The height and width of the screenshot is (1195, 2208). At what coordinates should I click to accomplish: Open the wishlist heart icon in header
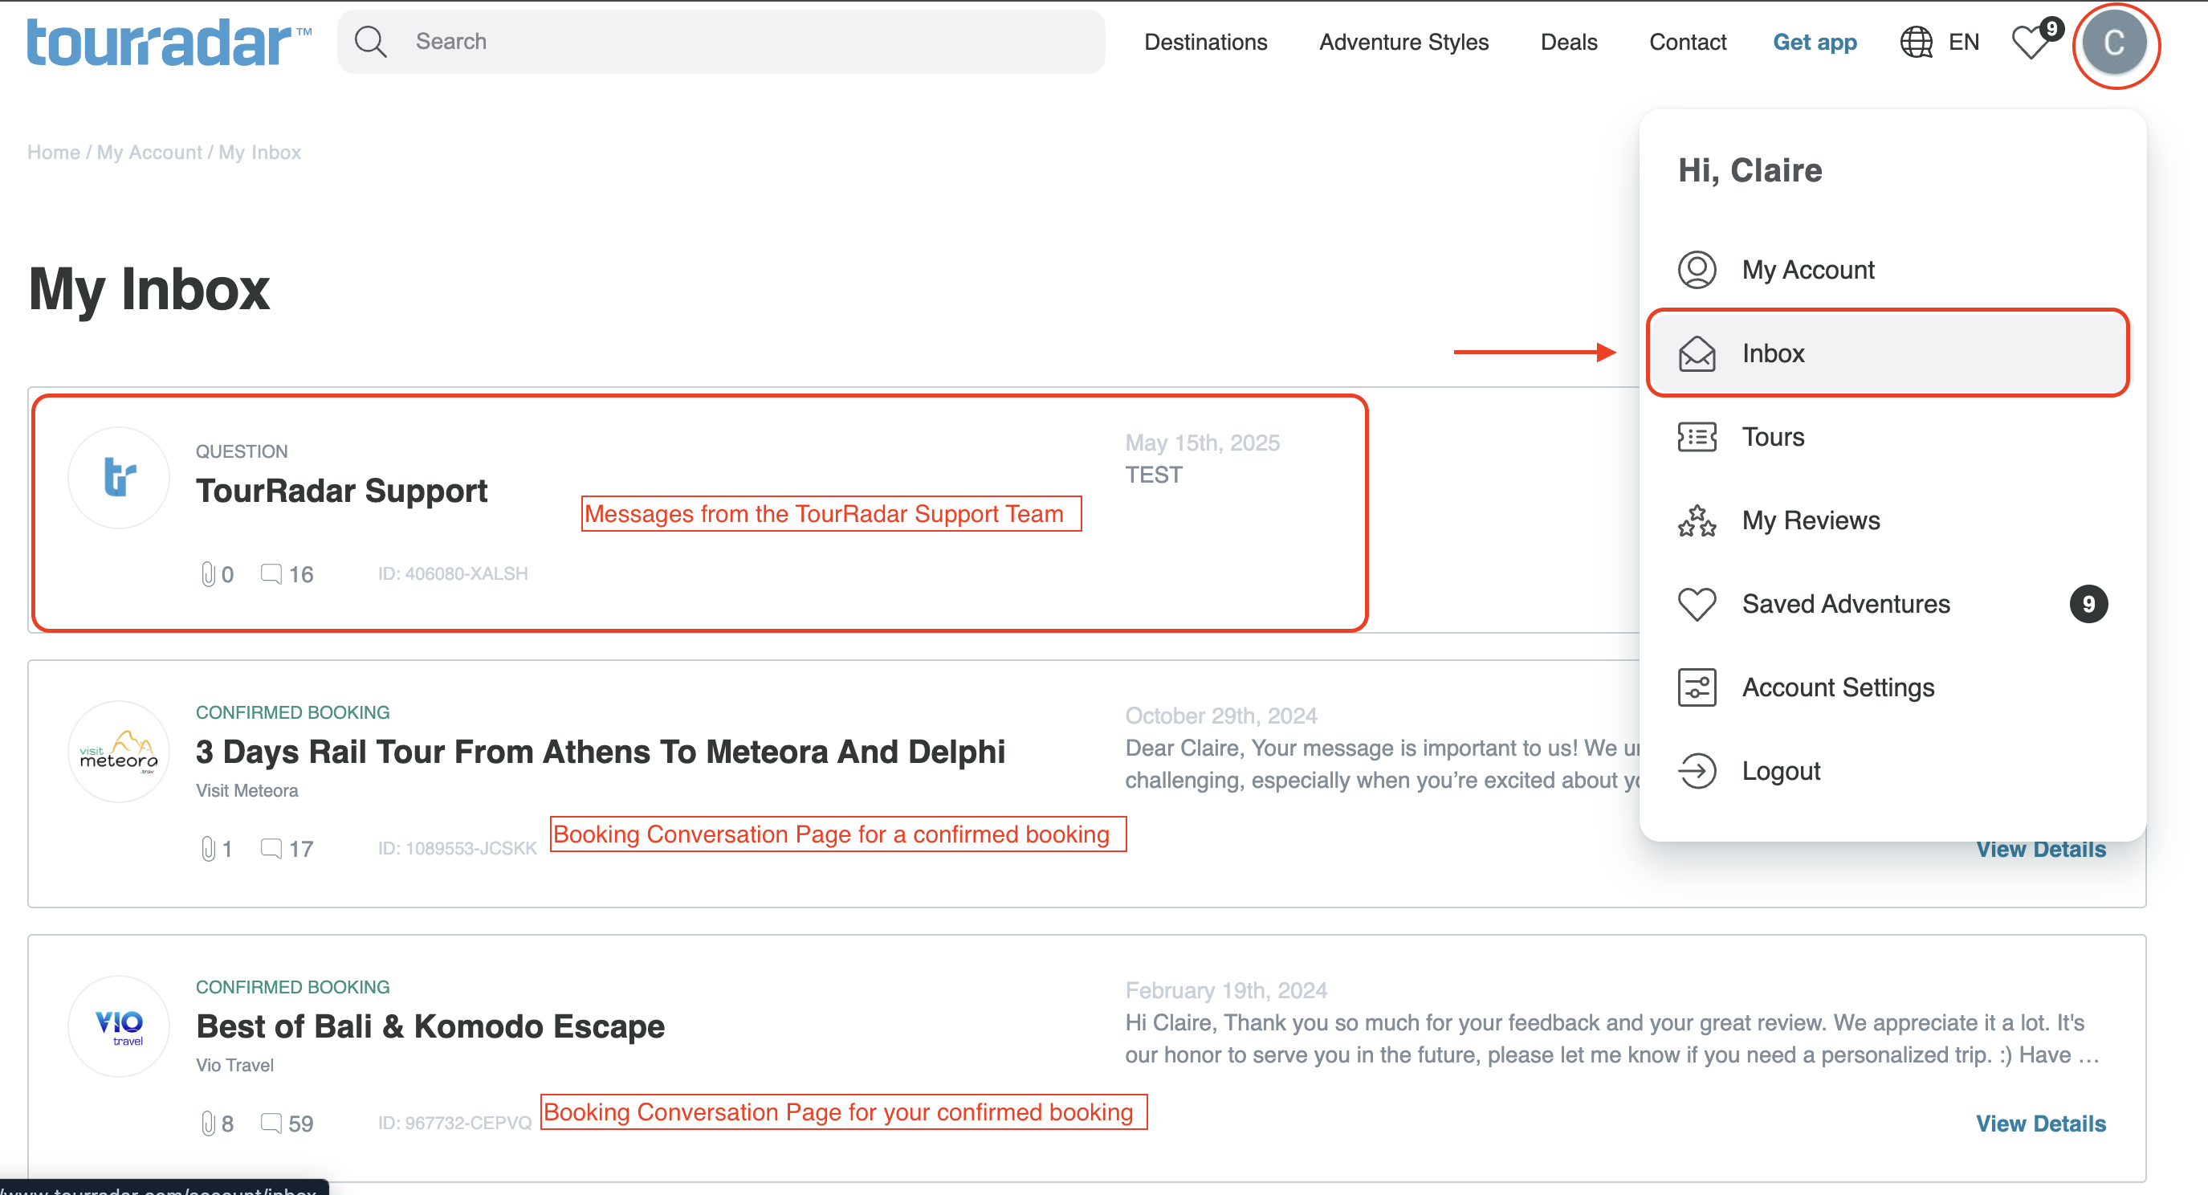coord(2031,42)
